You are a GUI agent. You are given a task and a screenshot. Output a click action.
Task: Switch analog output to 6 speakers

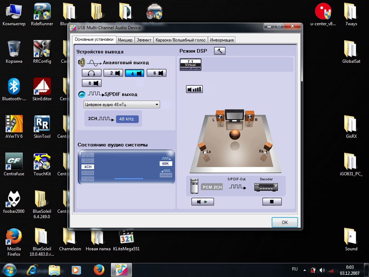click(156, 73)
